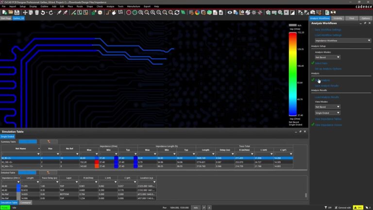Click the Undo arrow icon
The width and height of the screenshot is (373, 210).
pos(43,12)
